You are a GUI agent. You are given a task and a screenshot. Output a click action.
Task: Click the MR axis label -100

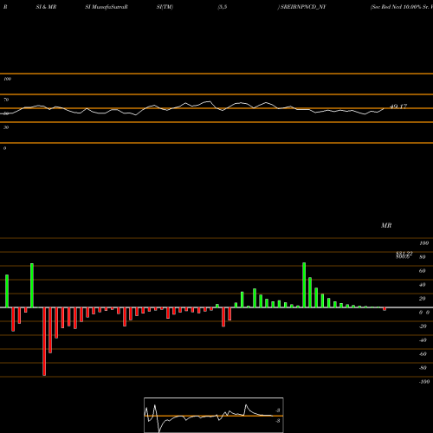(x=424, y=382)
